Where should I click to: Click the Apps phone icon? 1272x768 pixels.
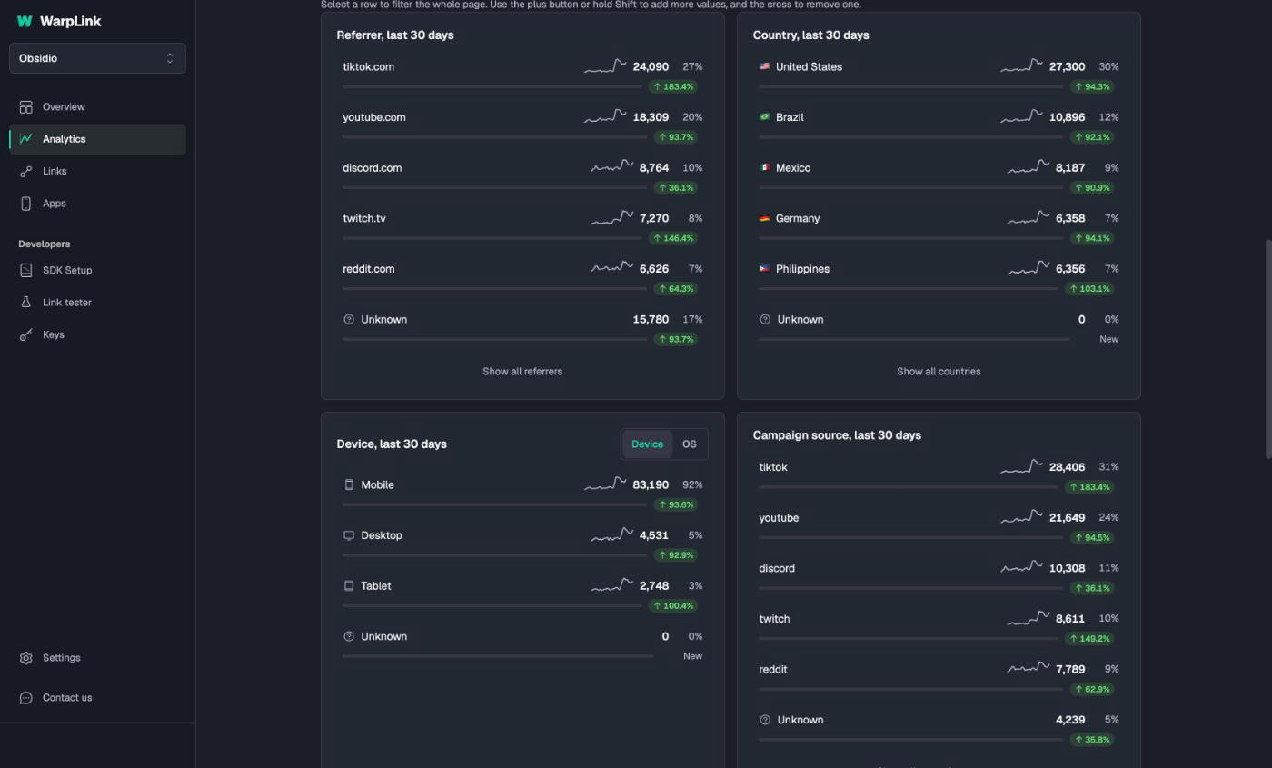pyautogui.click(x=25, y=204)
